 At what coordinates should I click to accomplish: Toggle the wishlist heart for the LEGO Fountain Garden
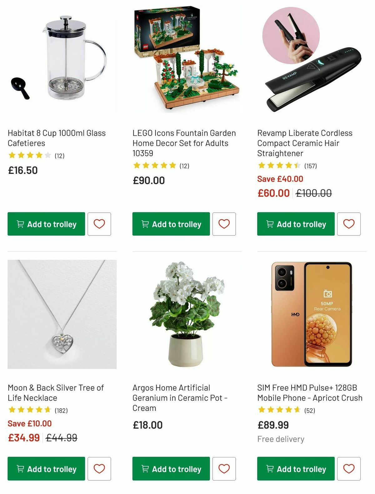click(224, 224)
